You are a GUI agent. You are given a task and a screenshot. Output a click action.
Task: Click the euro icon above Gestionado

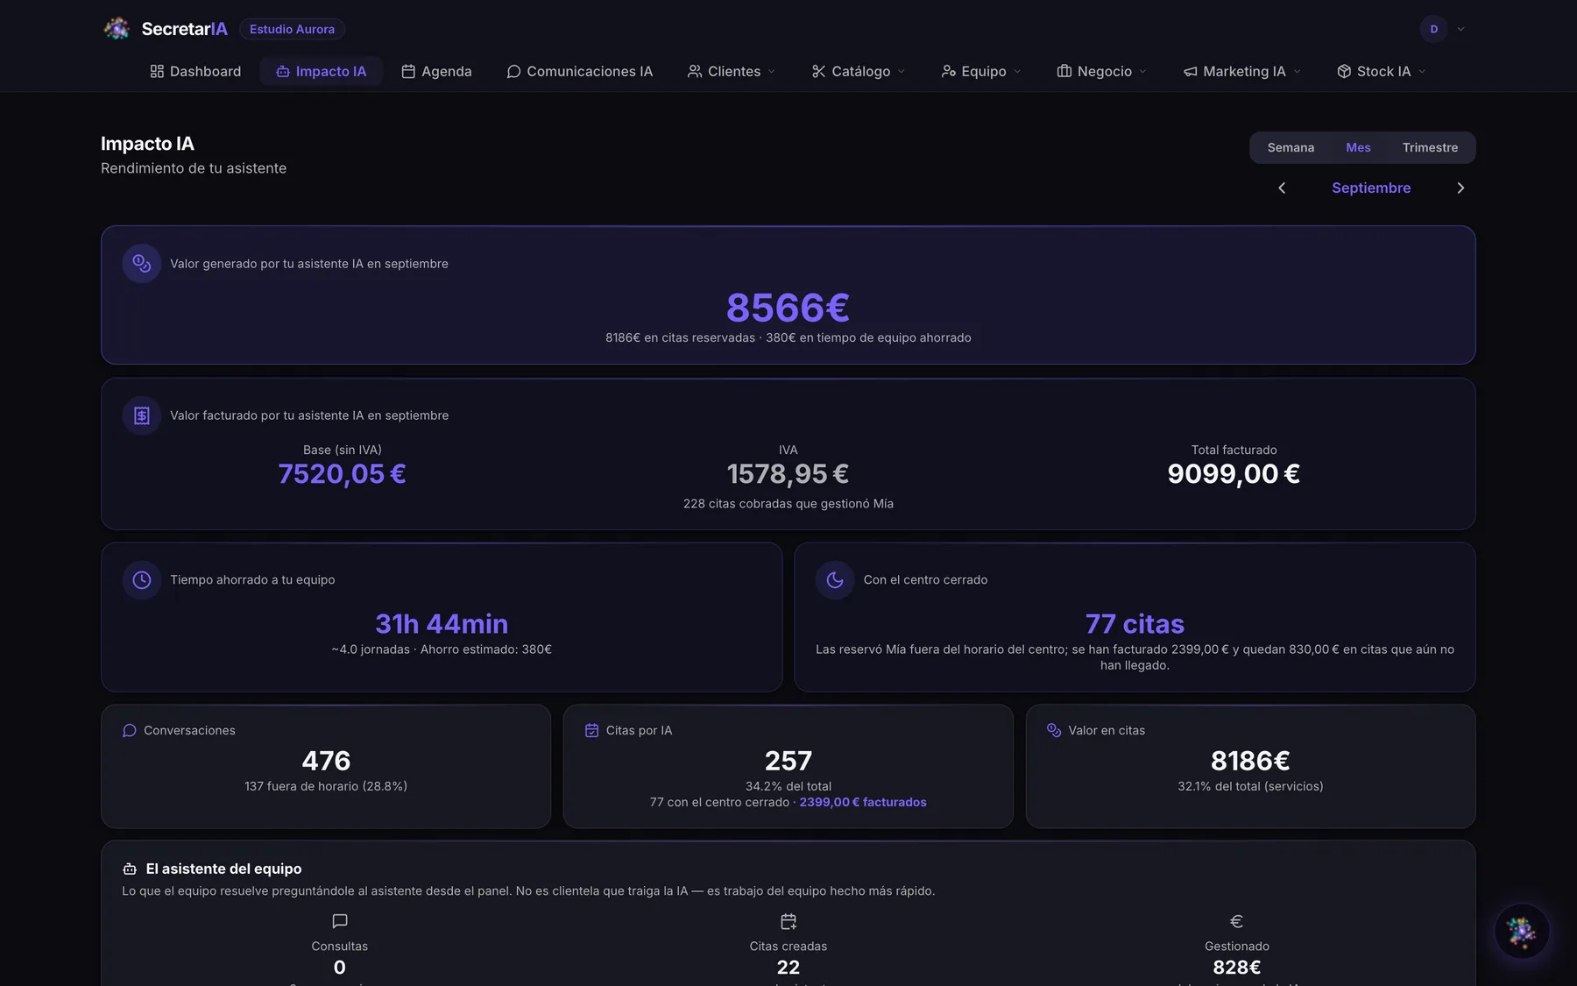(x=1237, y=921)
